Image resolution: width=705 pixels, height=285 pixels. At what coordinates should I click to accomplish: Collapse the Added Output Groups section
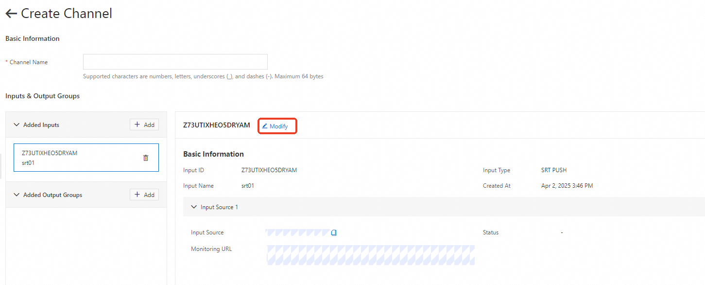click(x=16, y=195)
